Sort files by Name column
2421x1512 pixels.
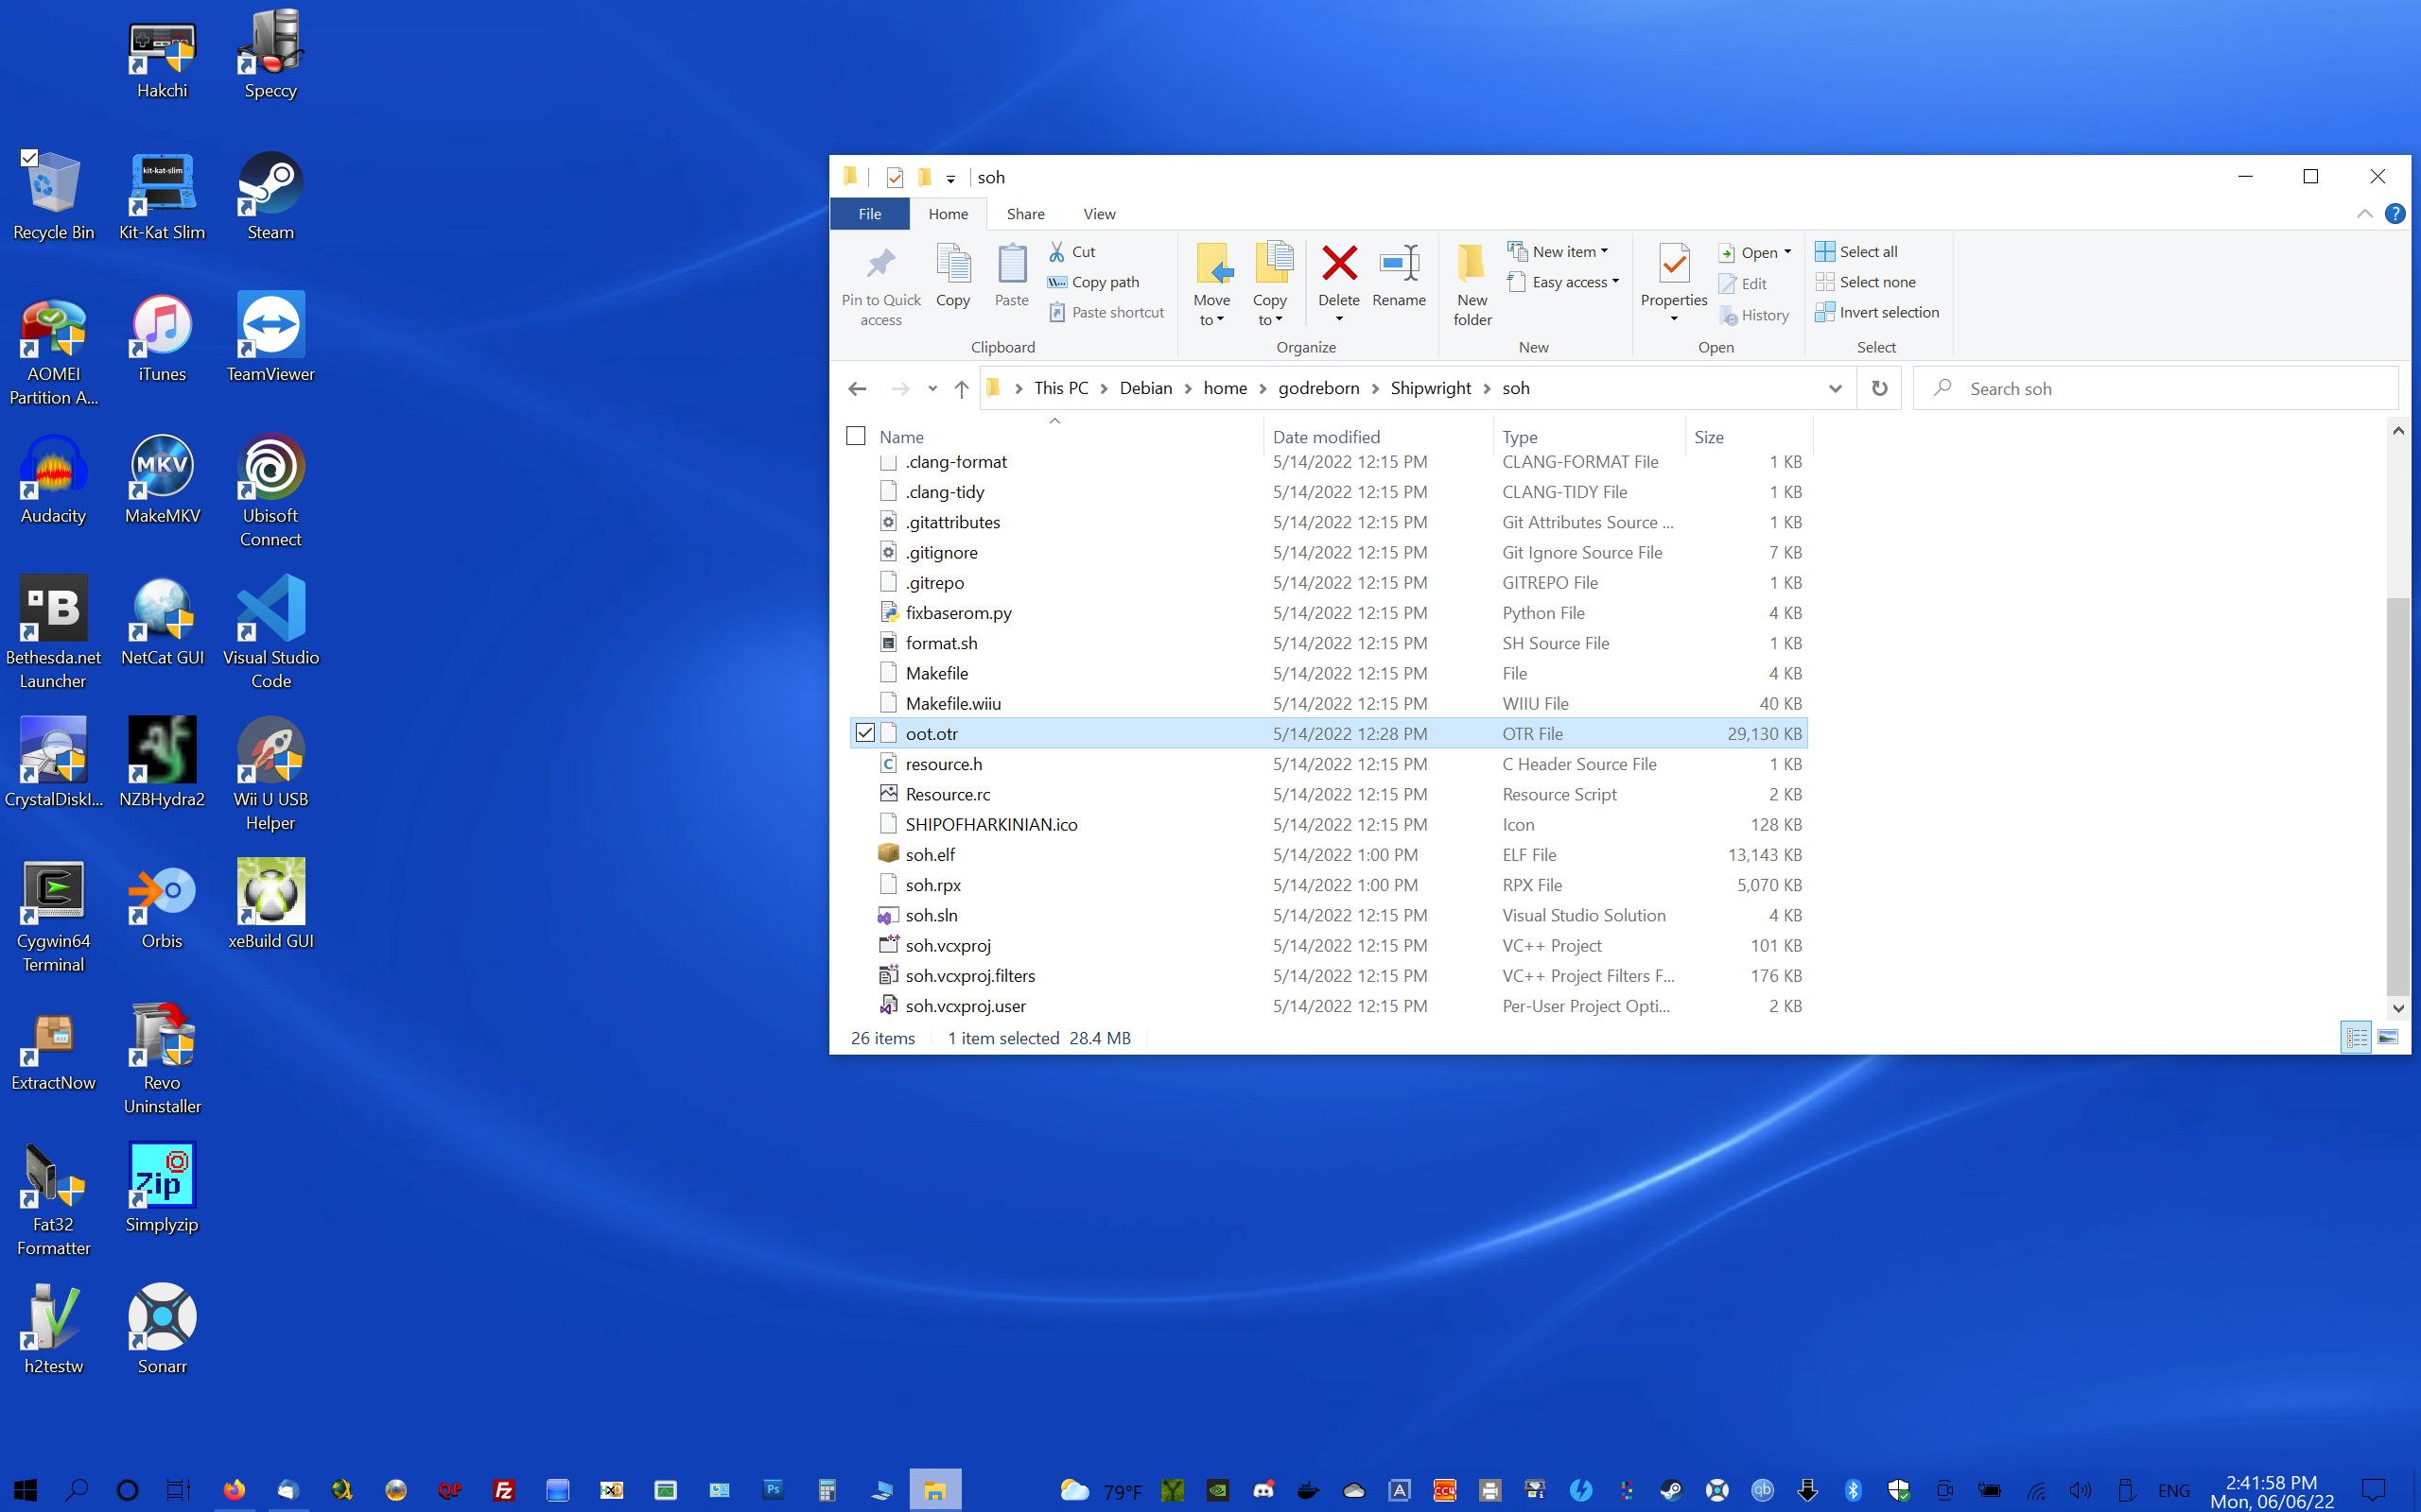pos(901,436)
